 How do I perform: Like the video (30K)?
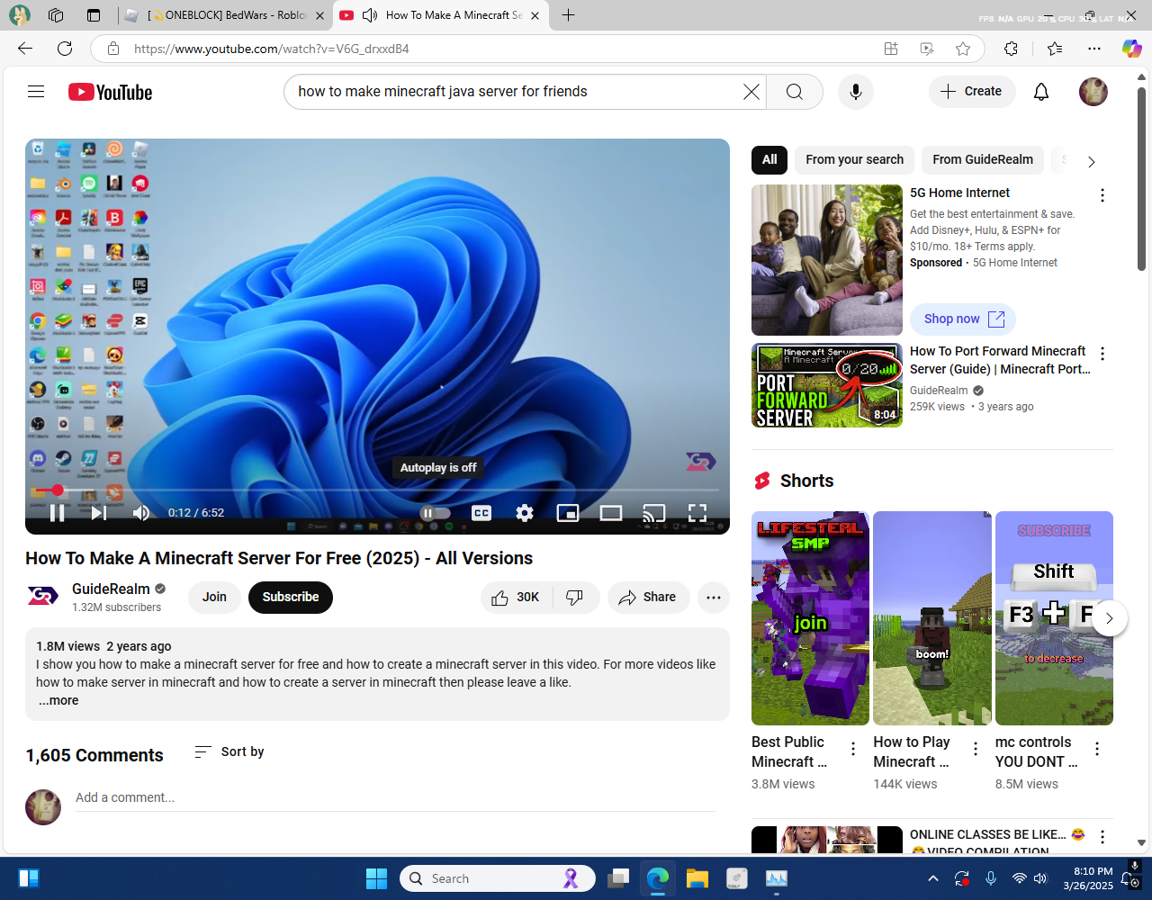tap(515, 598)
